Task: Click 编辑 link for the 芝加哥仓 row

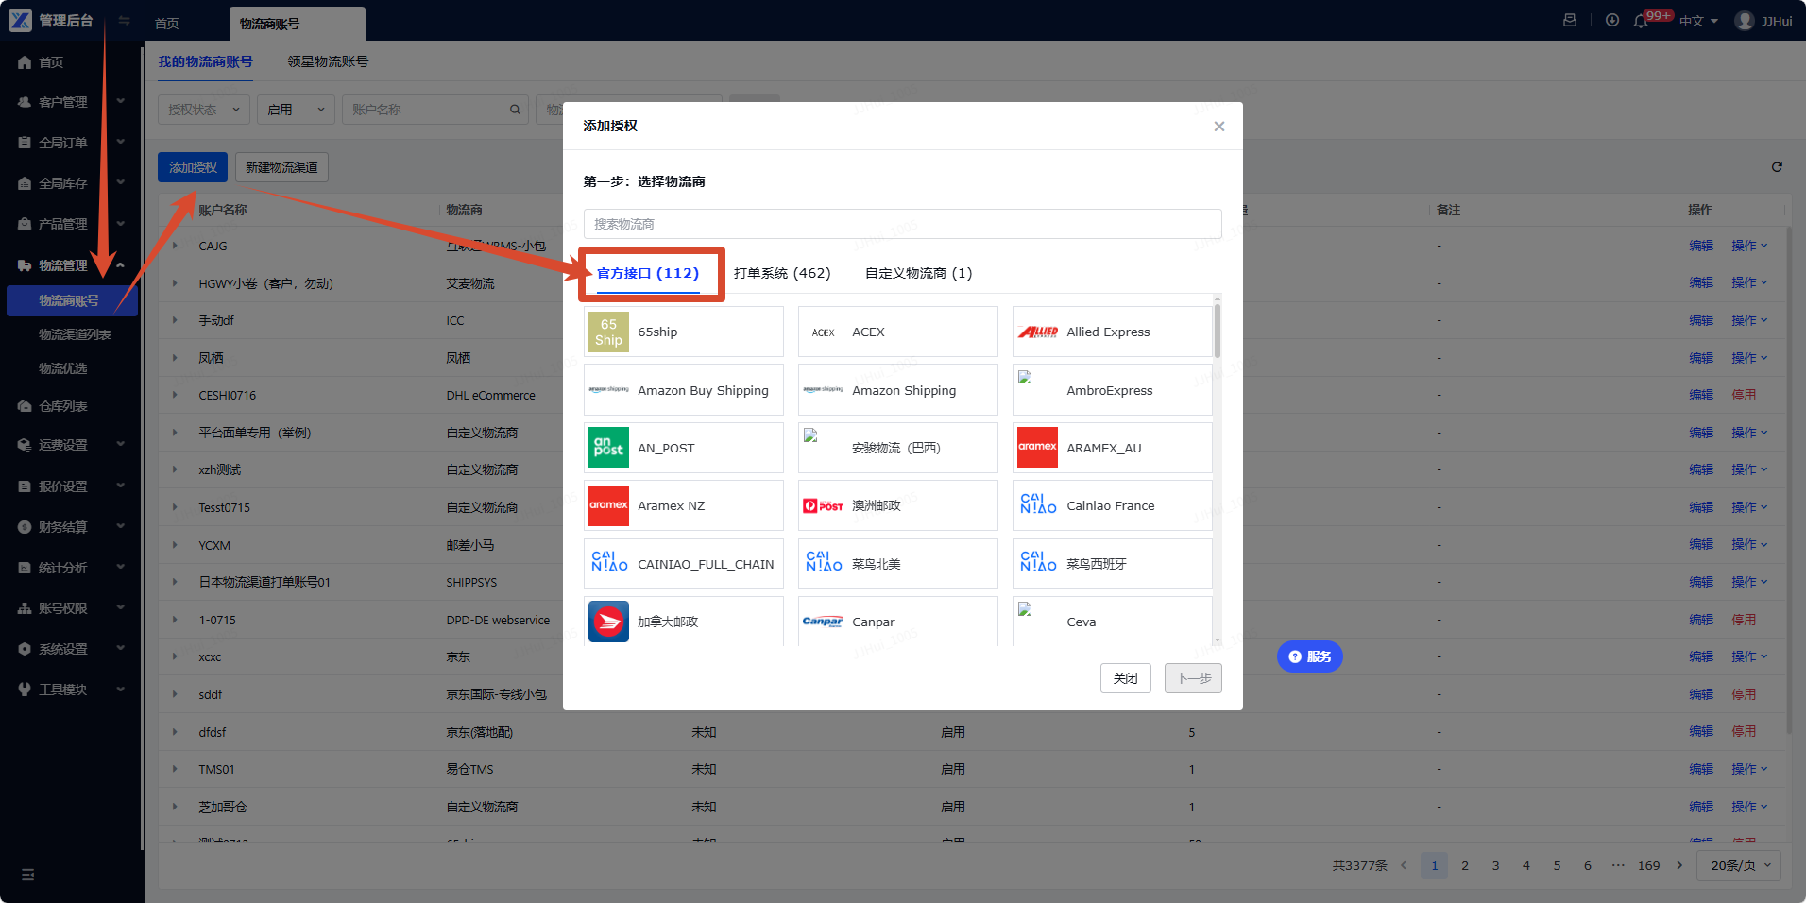Action: click(1701, 807)
